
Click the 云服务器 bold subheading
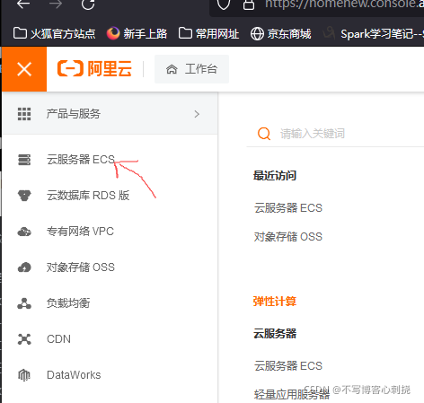[275, 334]
